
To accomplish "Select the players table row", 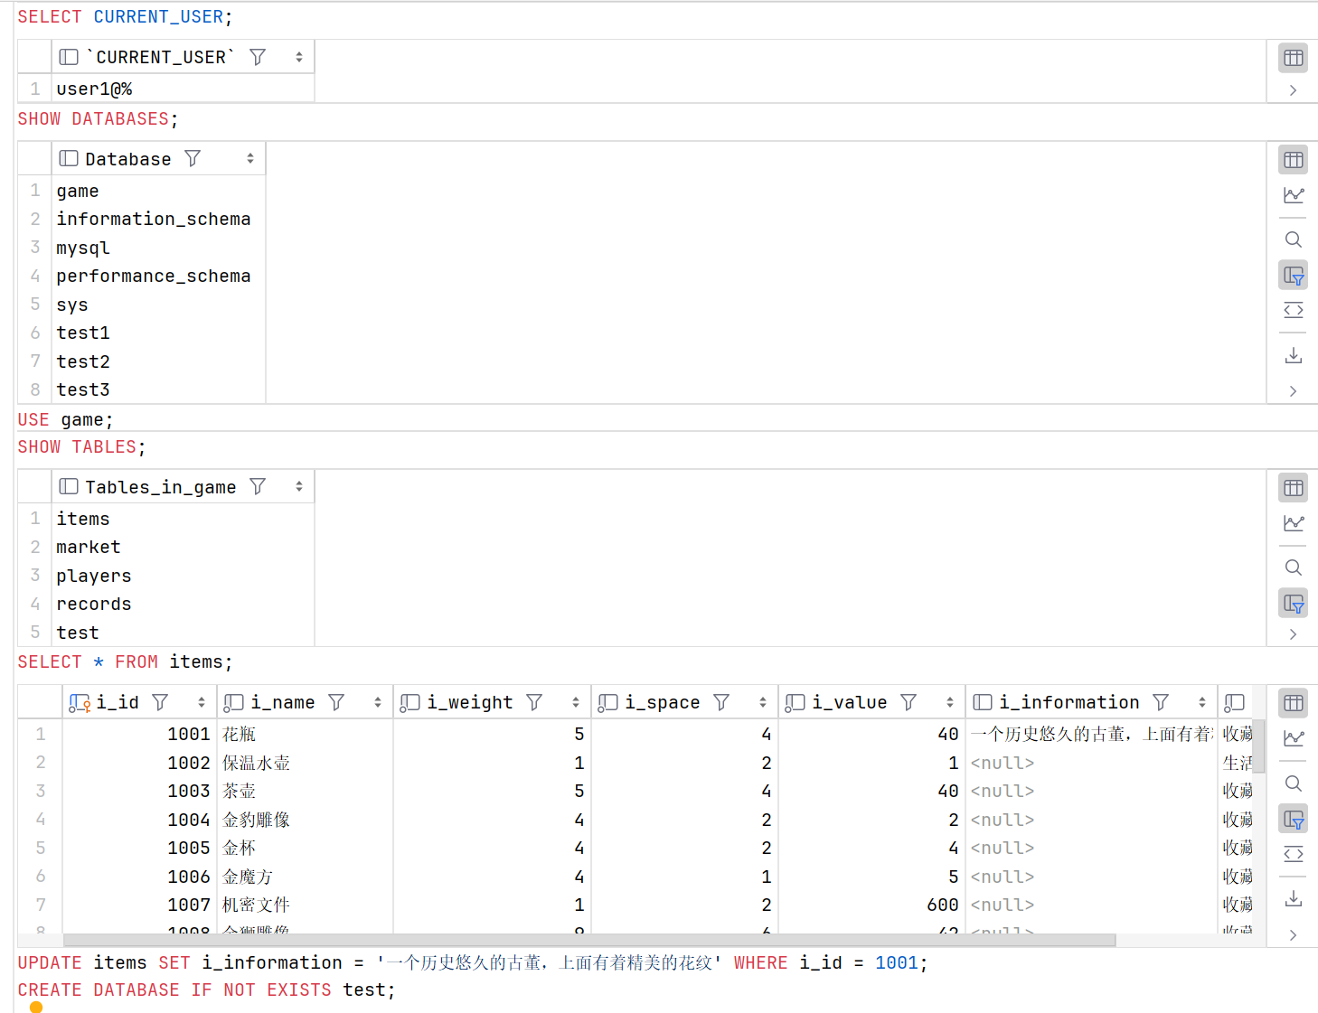I will pyautogui.click(x=184, y=576).
